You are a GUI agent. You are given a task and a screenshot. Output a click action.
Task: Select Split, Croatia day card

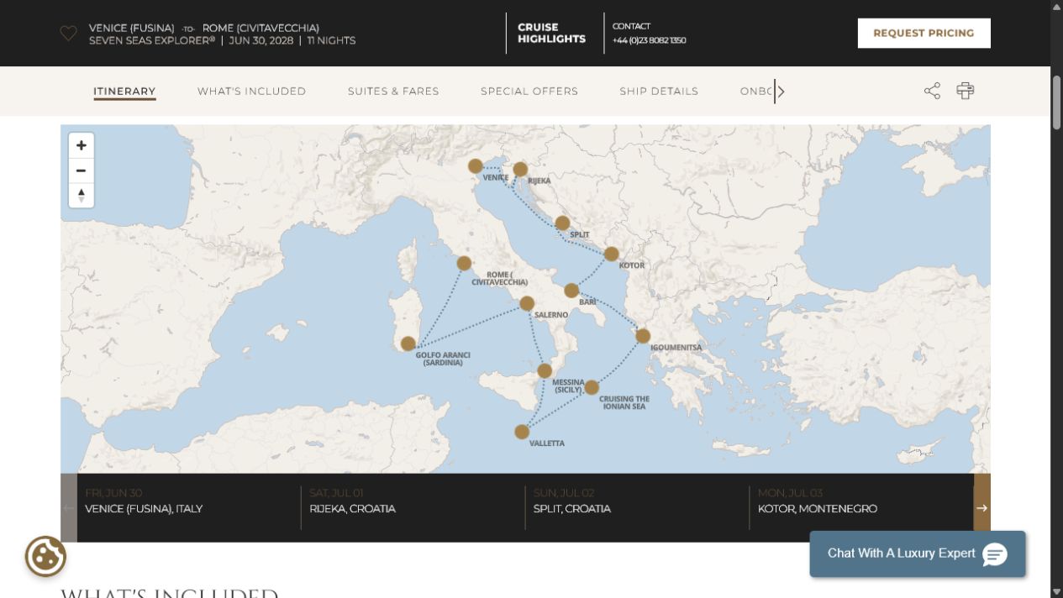(x=637, y=508)
